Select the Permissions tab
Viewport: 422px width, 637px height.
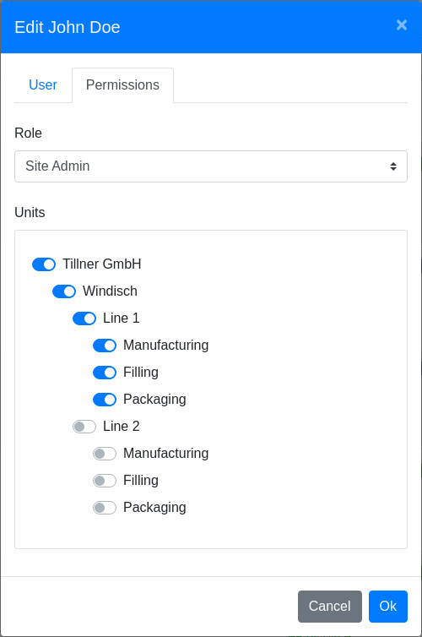coord(122,85)
